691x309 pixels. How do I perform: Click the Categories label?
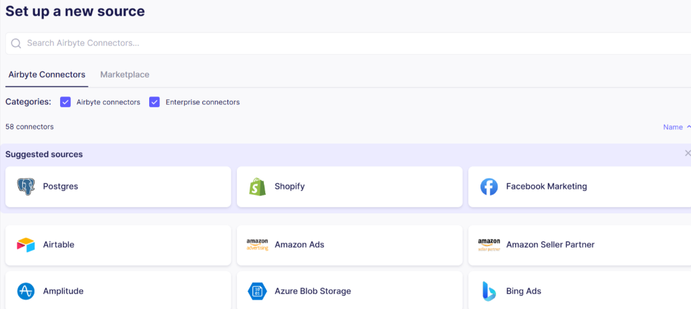(28, 102)
